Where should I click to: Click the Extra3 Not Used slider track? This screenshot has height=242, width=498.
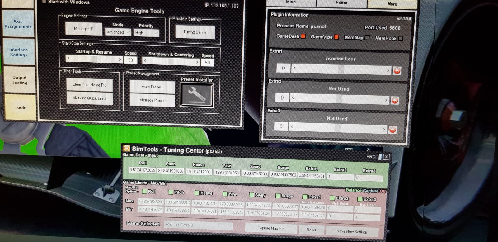coord(338,129)
